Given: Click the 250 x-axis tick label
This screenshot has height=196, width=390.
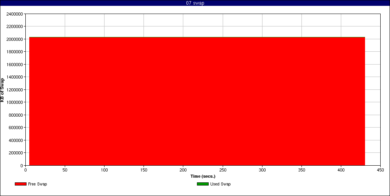Looking at the screenshot, I should coord(223,170).
